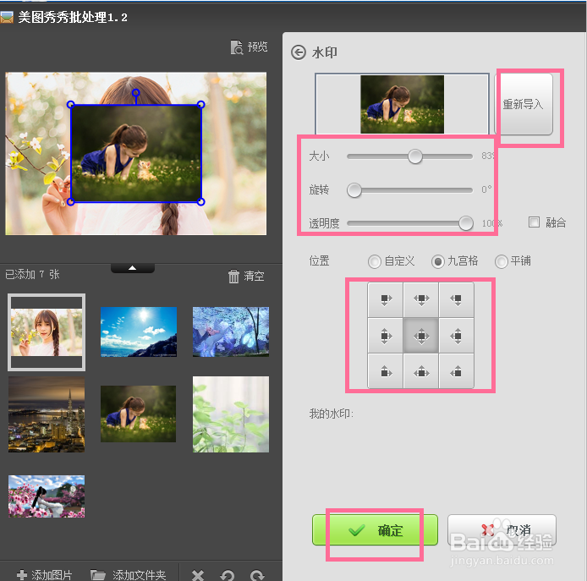Select the middle-left nine-grid position

[386, 336]
